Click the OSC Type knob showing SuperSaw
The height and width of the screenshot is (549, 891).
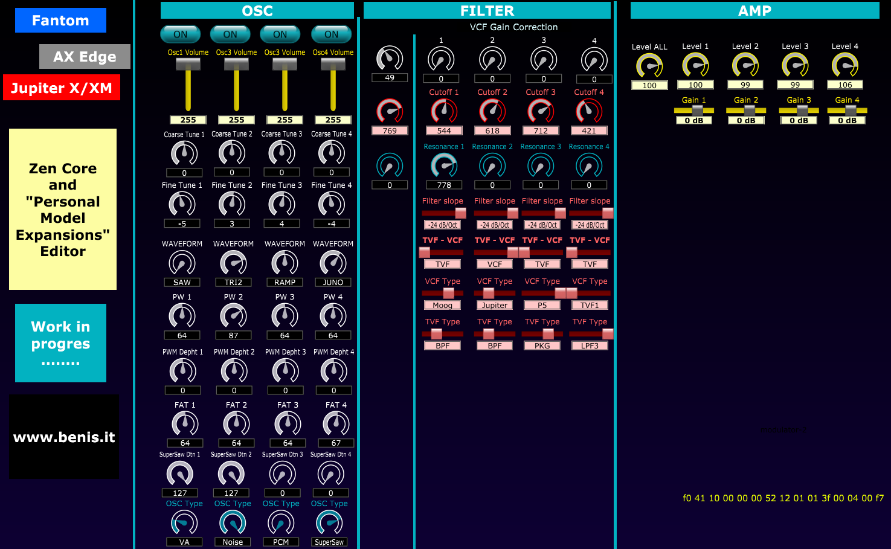(x=329, y=523)
